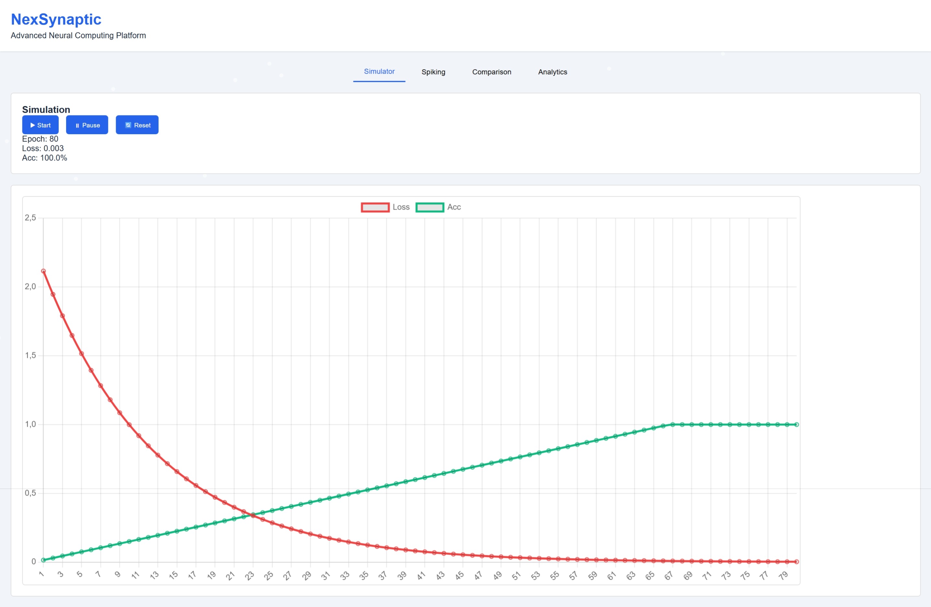
Task: Click the Reset button
Action: click(x=137, y=125)
